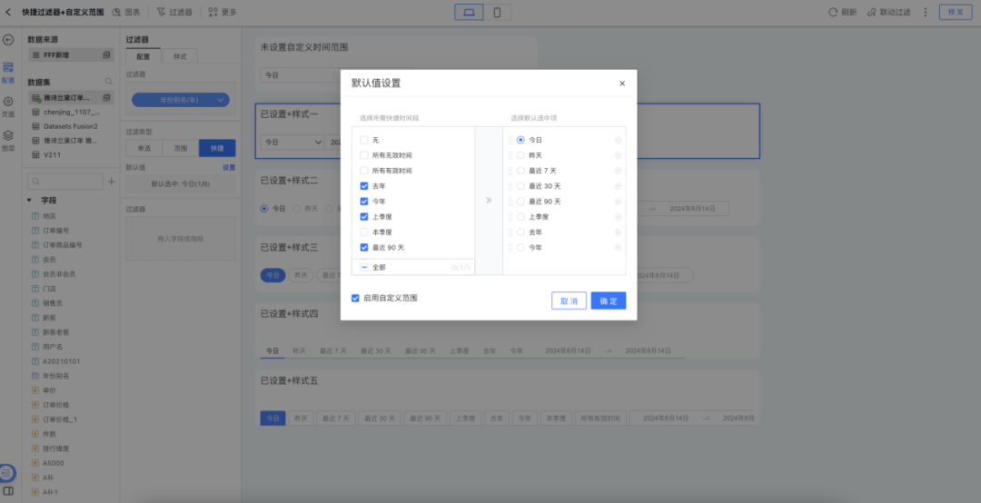Collapse panel with circled left arrow
The image size is (981, 503).
[x=8, y=39]
